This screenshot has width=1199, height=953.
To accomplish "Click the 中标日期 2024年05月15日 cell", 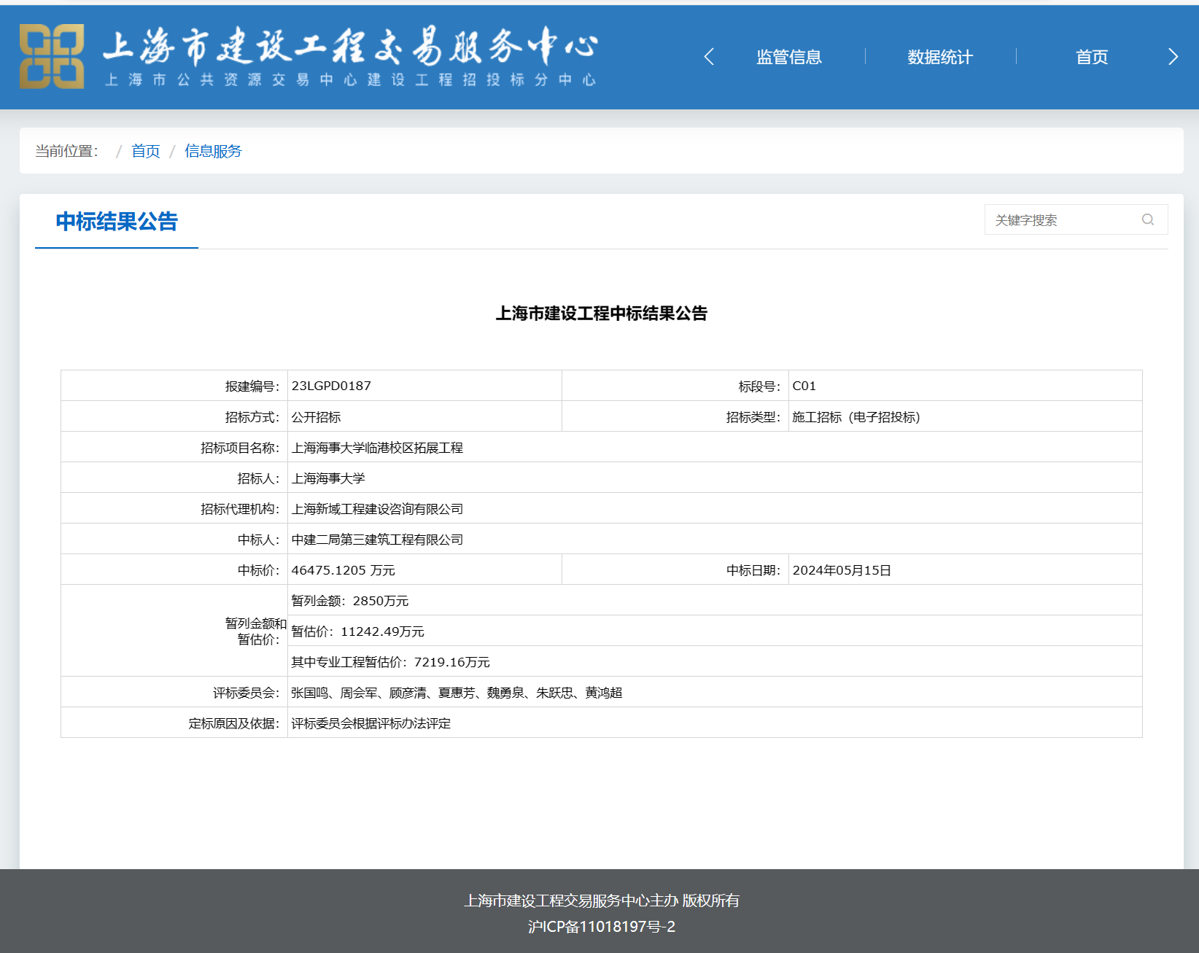I will 842,569.
